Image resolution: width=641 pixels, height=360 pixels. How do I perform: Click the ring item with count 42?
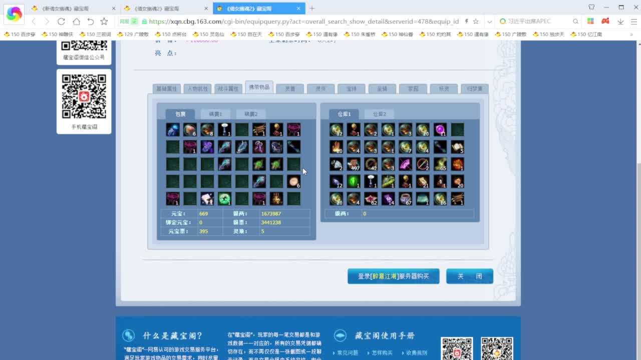click(x=371, y=164)
